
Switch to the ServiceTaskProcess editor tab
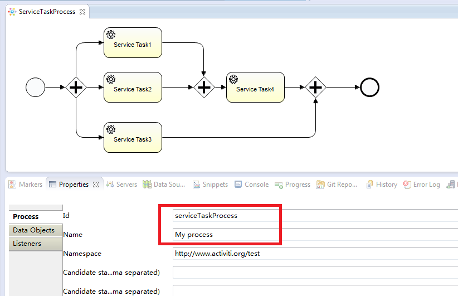pyautogui.click(x=47, y=12)
